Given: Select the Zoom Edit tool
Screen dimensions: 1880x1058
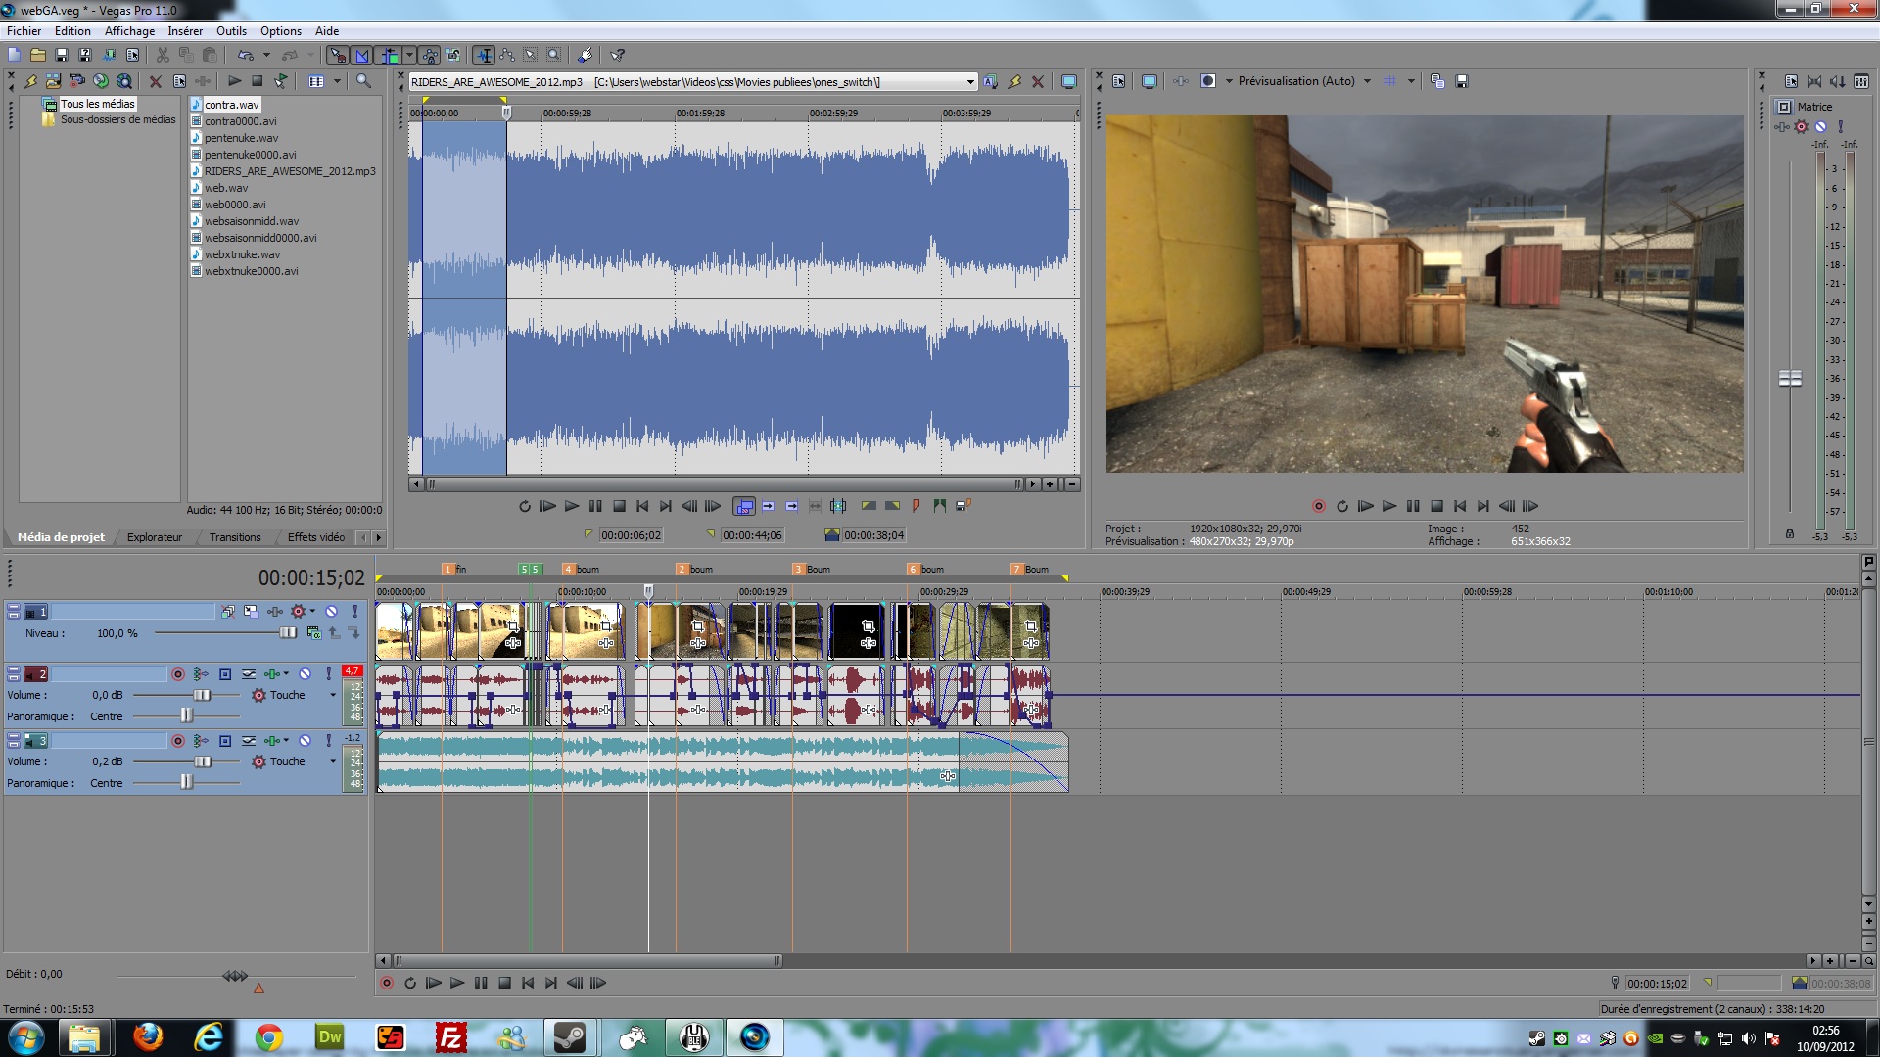Looking at the screenshot, I should point(553,55).
